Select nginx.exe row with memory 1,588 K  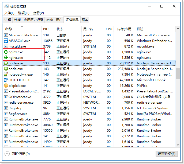point(89,52)
